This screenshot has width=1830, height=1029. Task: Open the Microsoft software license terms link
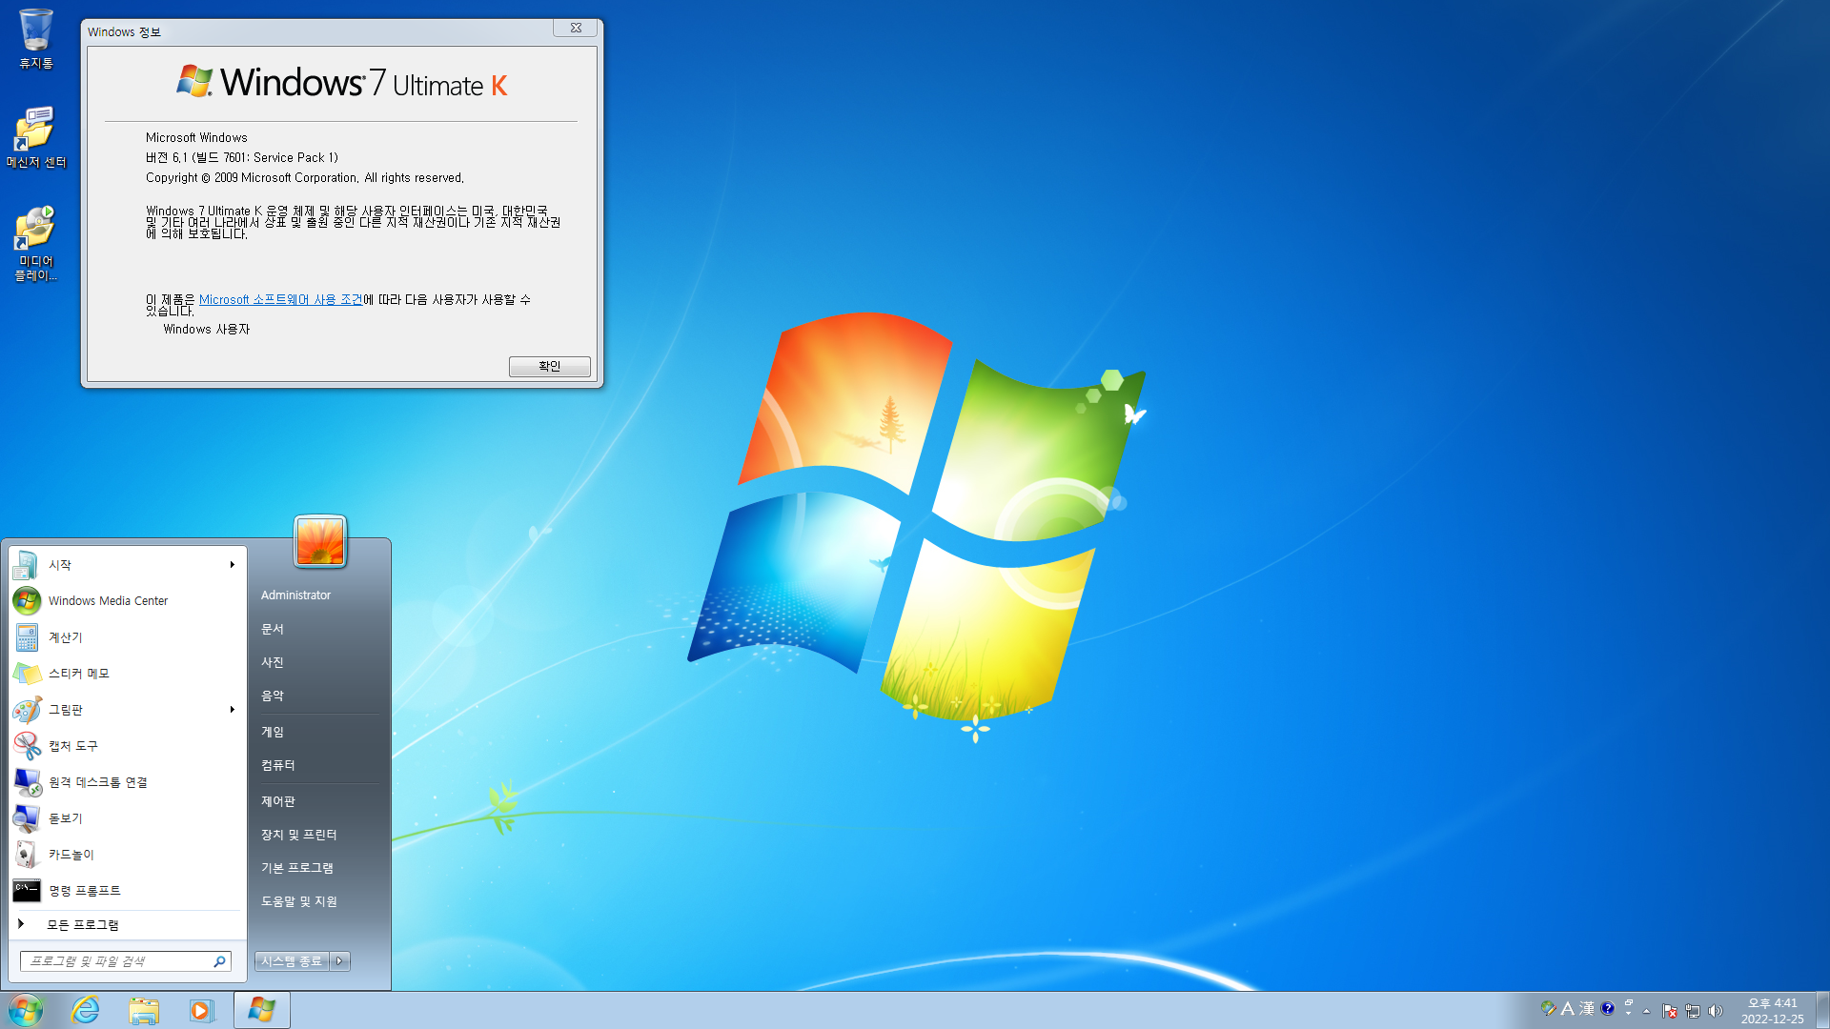coord(280,300)
